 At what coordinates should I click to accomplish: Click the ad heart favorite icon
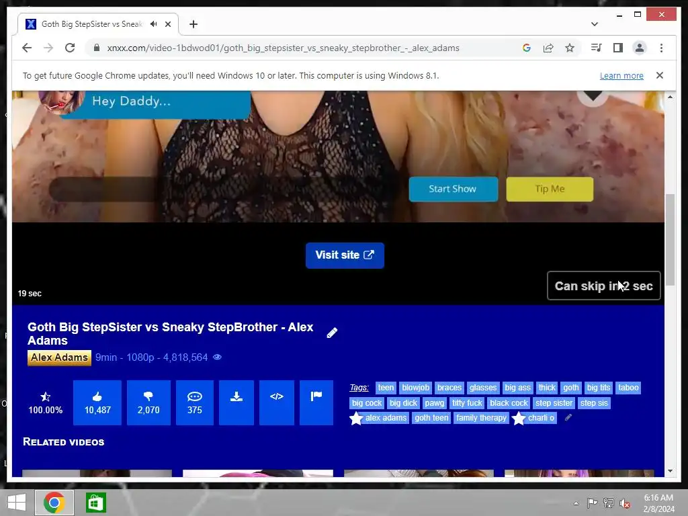tap(593, 96)
